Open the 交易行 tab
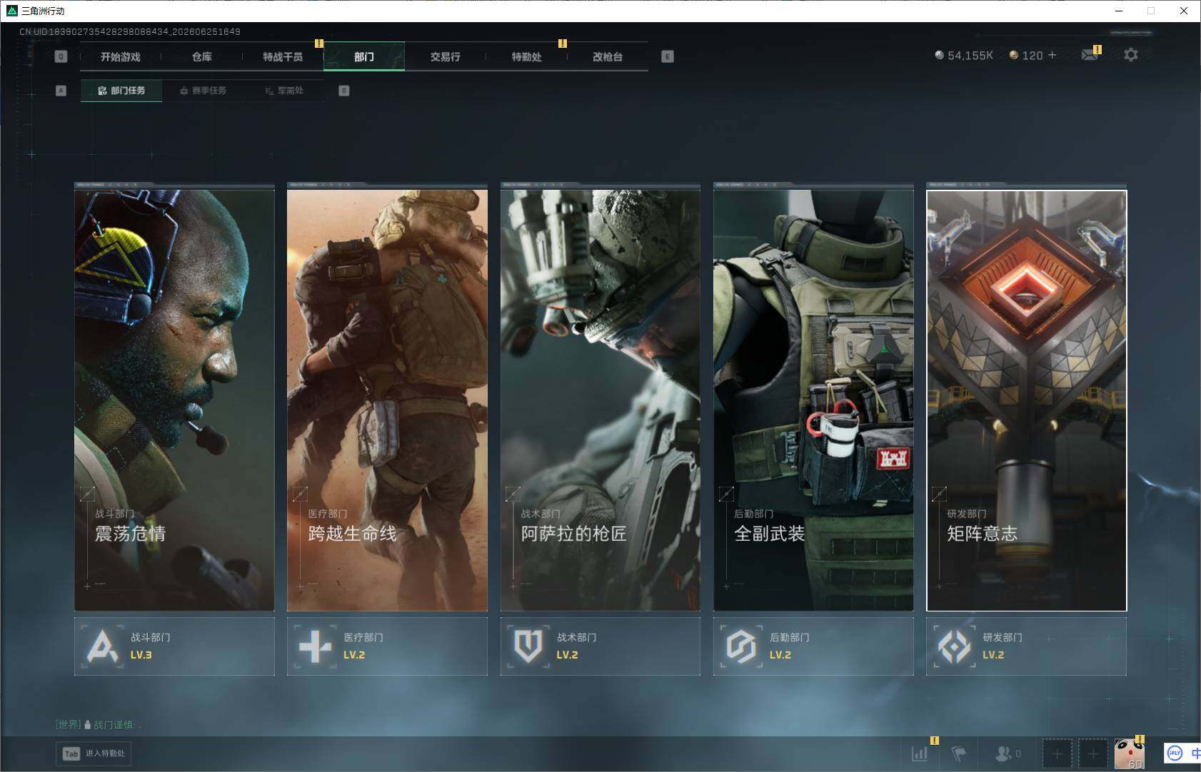This screenshot has width=1201, height=772. tap(446, 56)
